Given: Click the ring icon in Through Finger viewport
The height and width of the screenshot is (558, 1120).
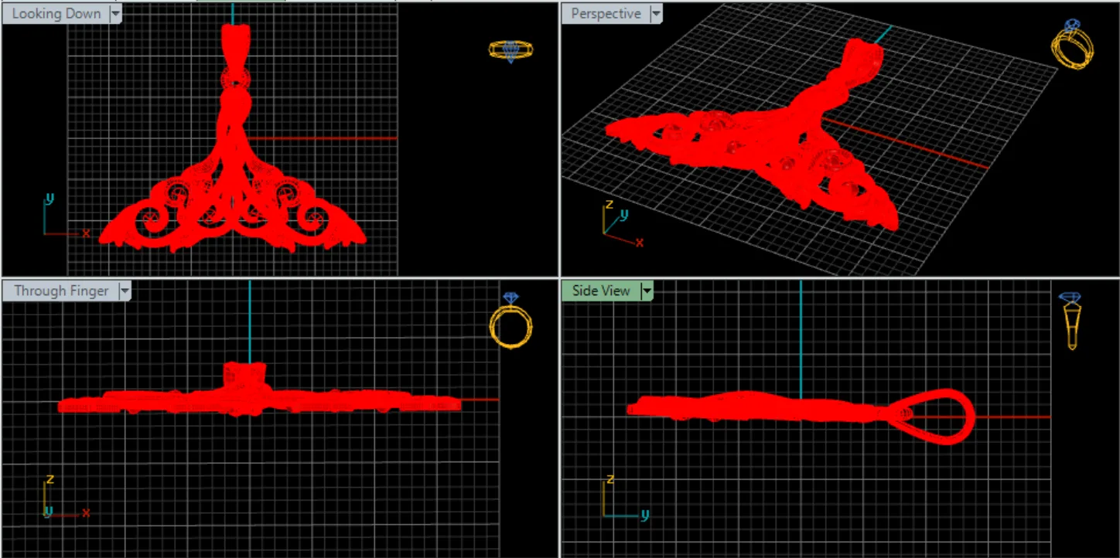Looking at the screenshot, I should coord(511,320).
